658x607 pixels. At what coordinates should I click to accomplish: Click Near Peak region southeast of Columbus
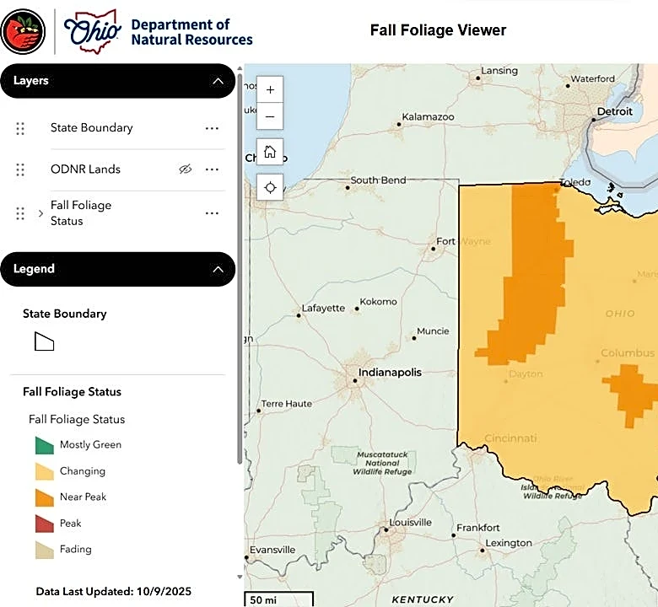click(x=630, y=395)
